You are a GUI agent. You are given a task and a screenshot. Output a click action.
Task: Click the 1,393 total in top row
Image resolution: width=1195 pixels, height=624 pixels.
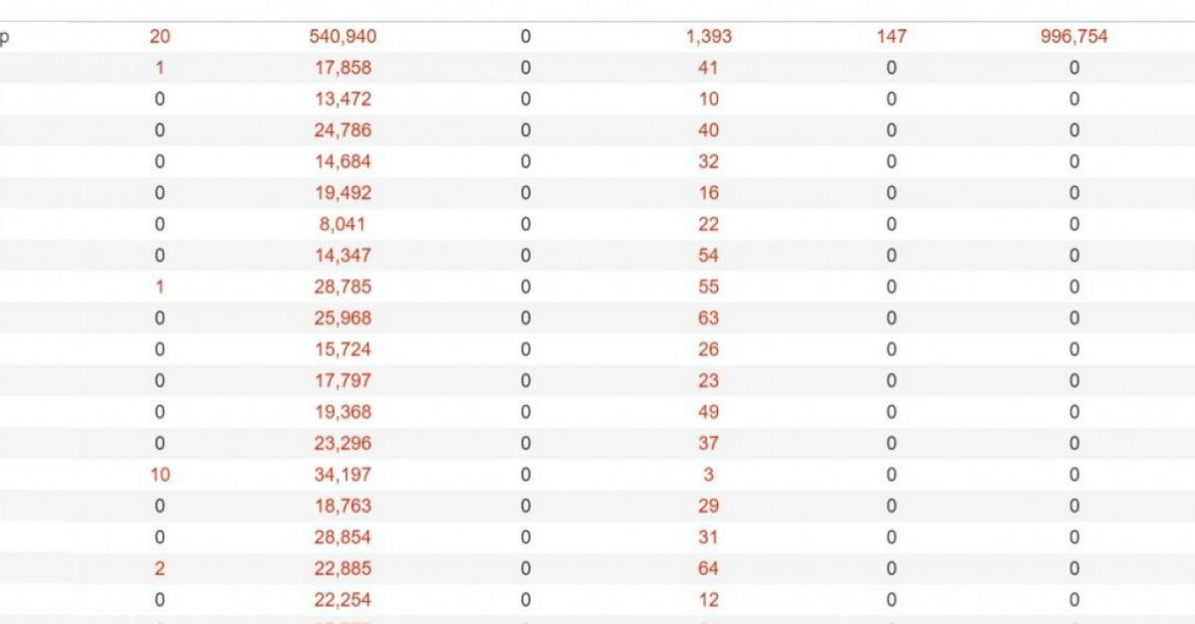click(x=708, y=37)
